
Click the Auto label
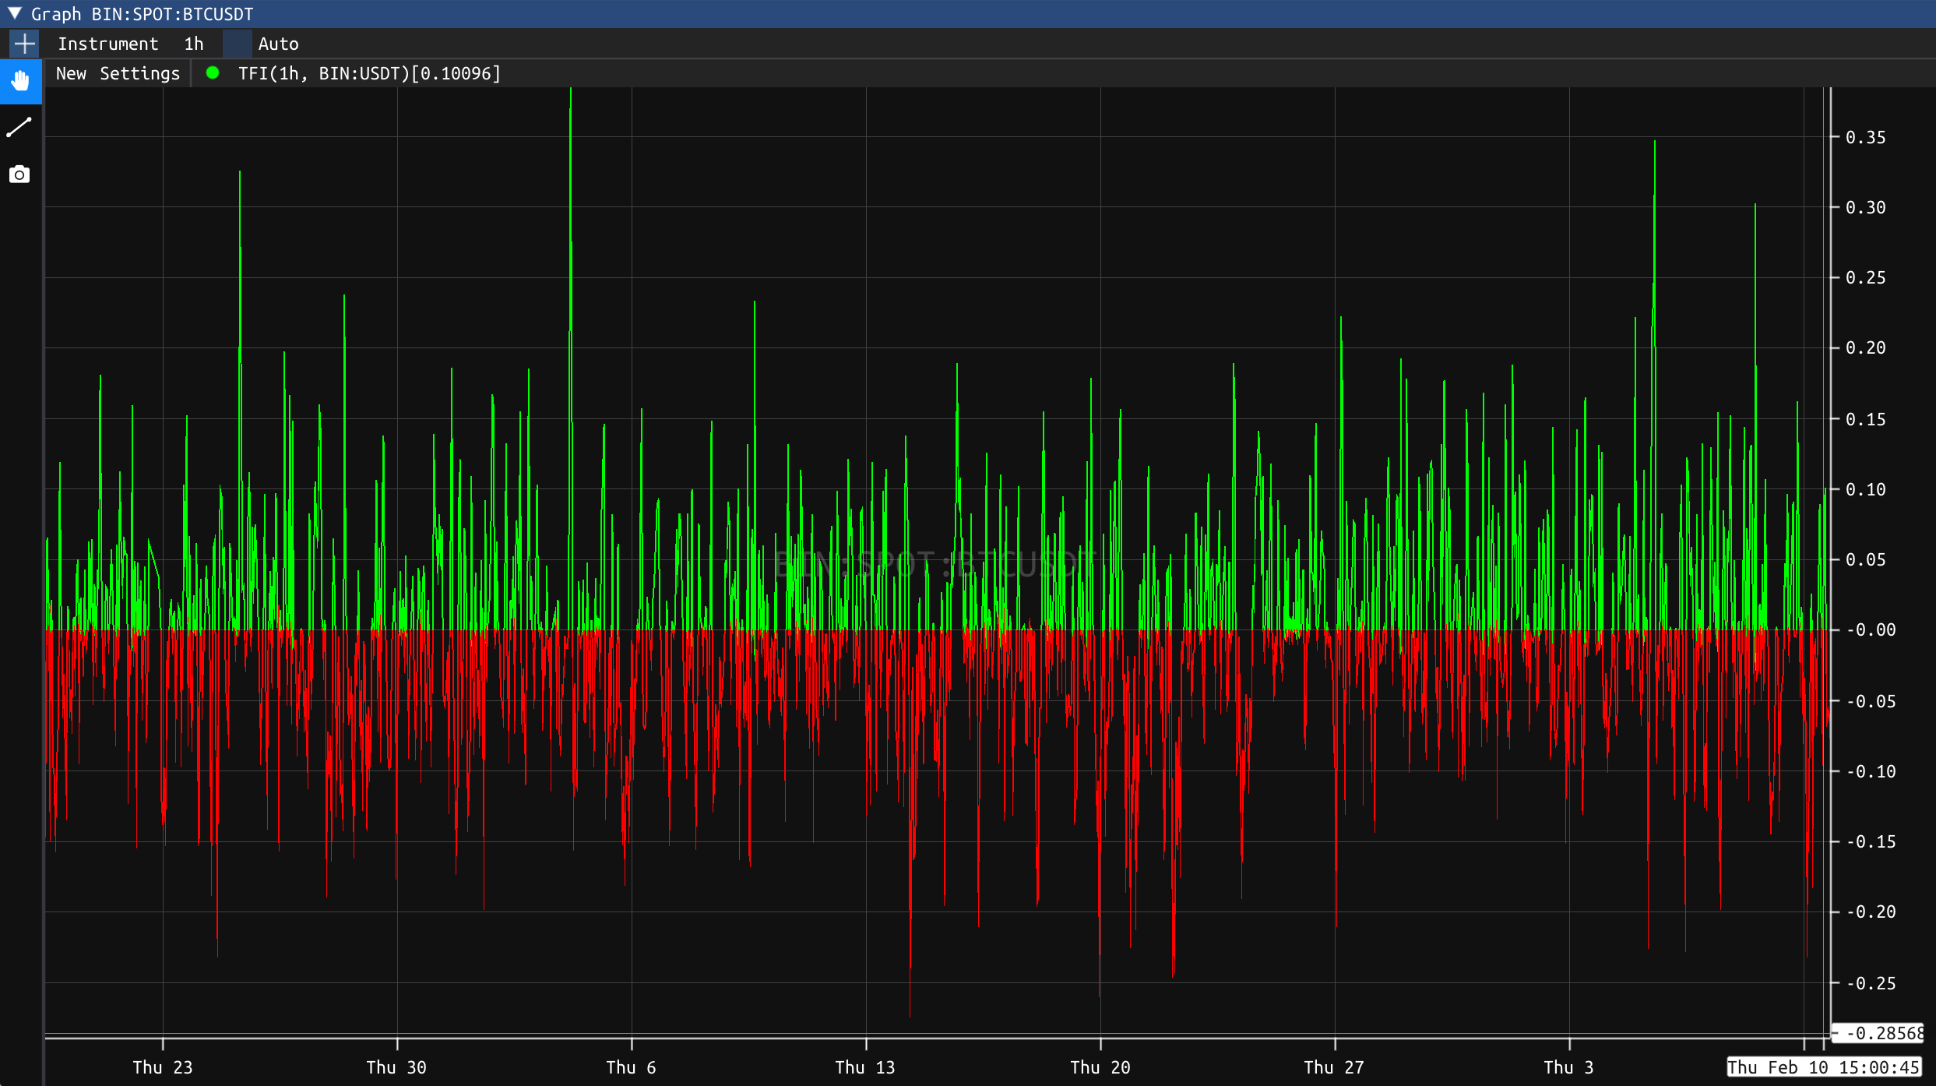278,44
